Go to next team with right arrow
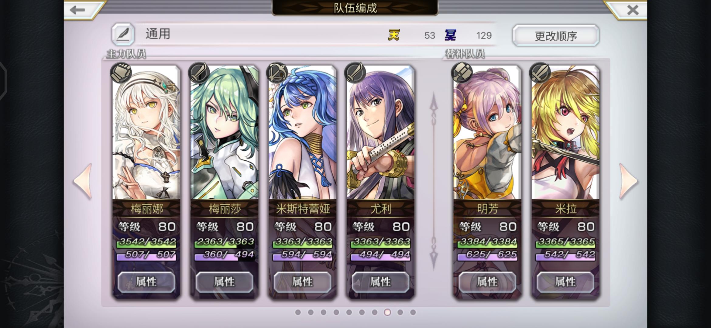Screen dimensions: 711x328 (628, 181)
